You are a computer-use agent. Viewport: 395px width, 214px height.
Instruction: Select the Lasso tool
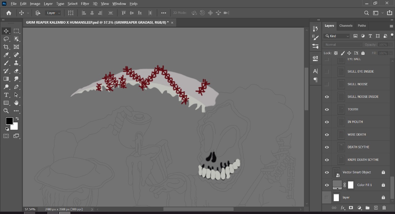tap(6, 39)
